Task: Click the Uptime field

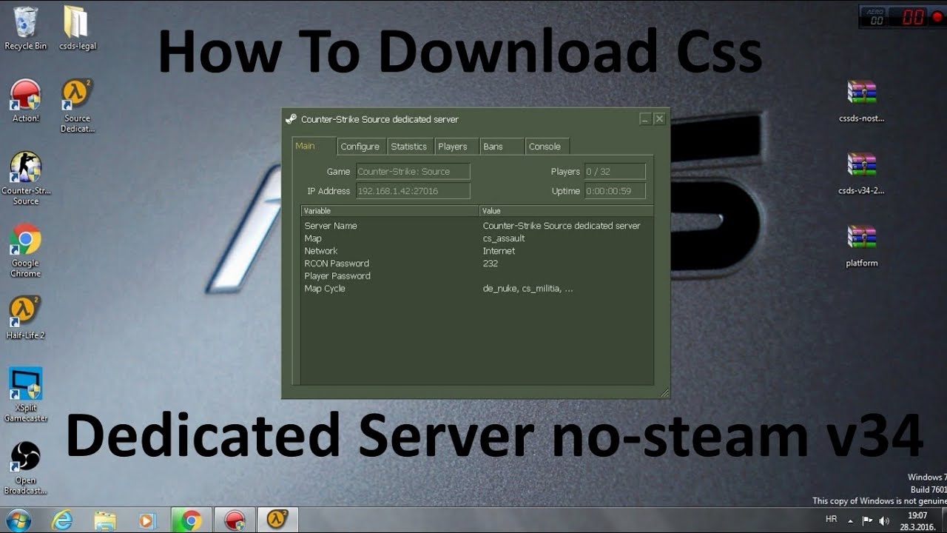Action: pyautogui.click(x=615, y=191)
